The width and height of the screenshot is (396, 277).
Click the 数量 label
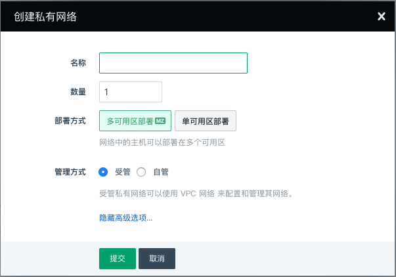pyautogui.click(x=78, y=92)
